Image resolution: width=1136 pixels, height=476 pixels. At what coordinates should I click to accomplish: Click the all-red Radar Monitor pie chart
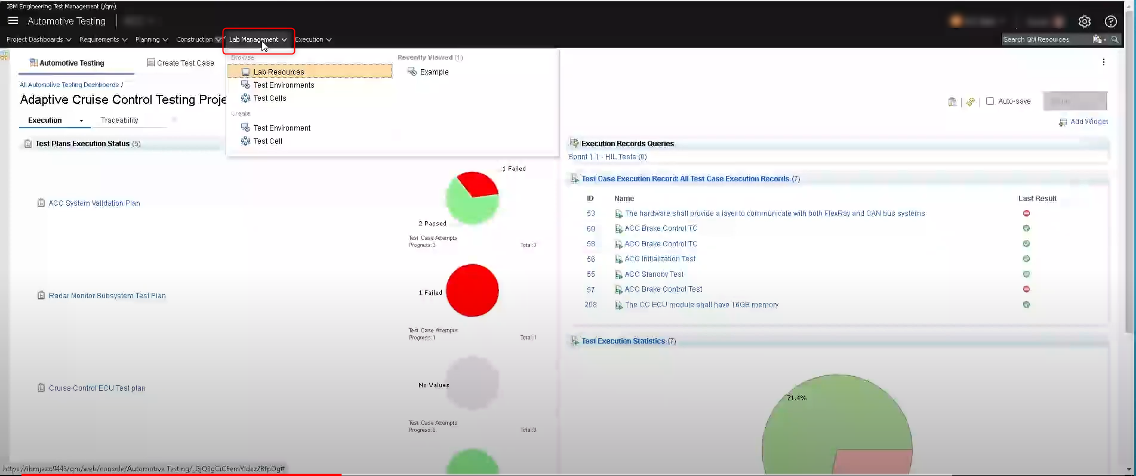point(472,290)
